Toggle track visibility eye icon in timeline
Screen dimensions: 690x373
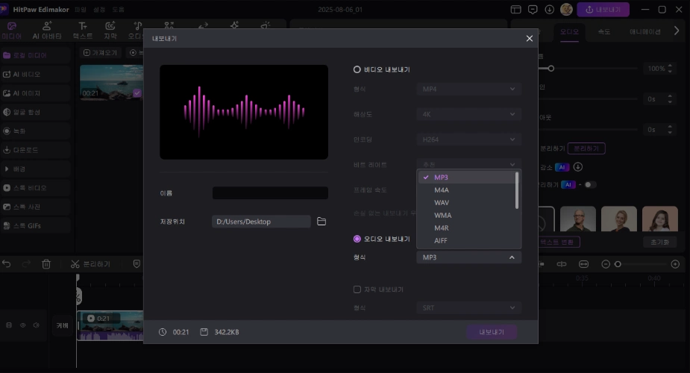pyautogui.click(x=22, y=325)
